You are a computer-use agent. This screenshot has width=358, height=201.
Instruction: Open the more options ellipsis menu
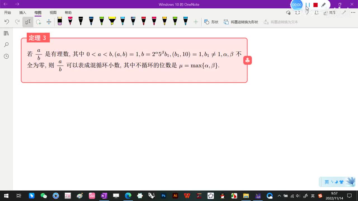click(x=353, y=13)
